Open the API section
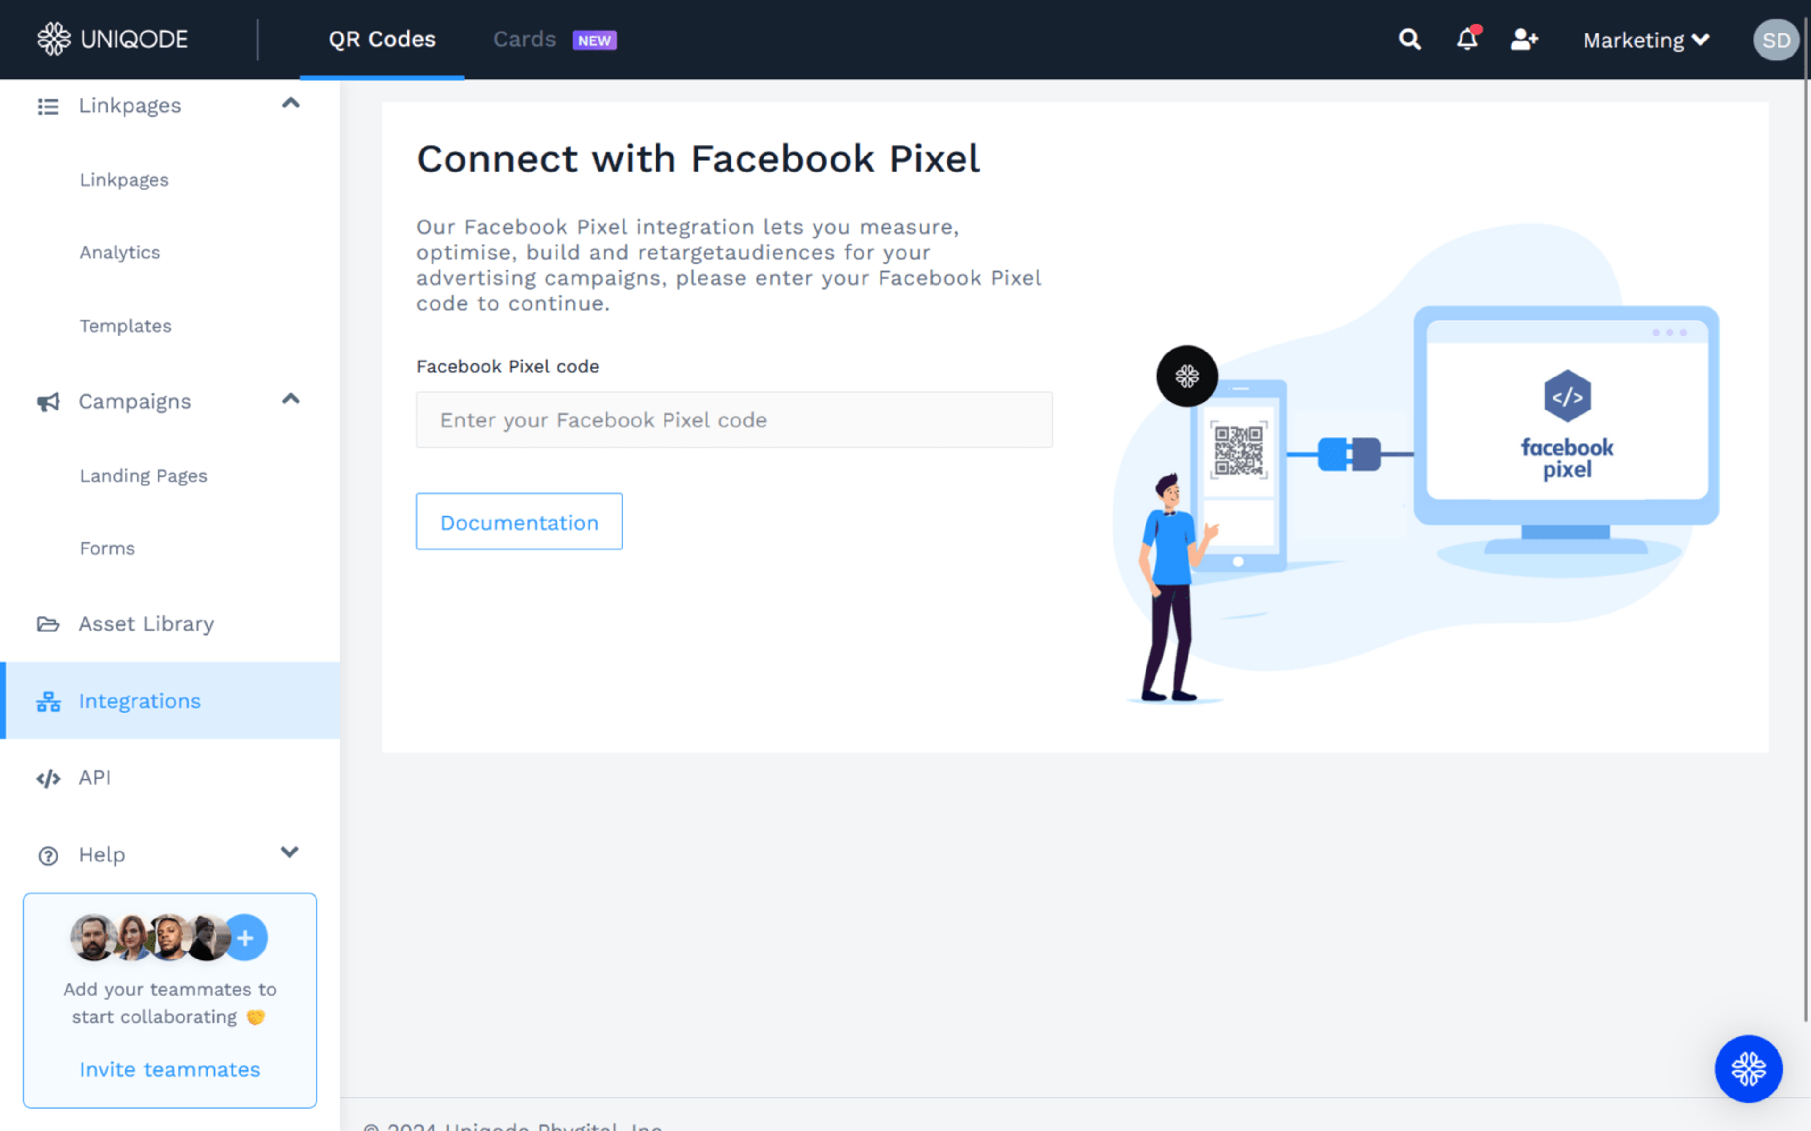The height and width of the screenshot is (1131, 1811). [94, 777]
